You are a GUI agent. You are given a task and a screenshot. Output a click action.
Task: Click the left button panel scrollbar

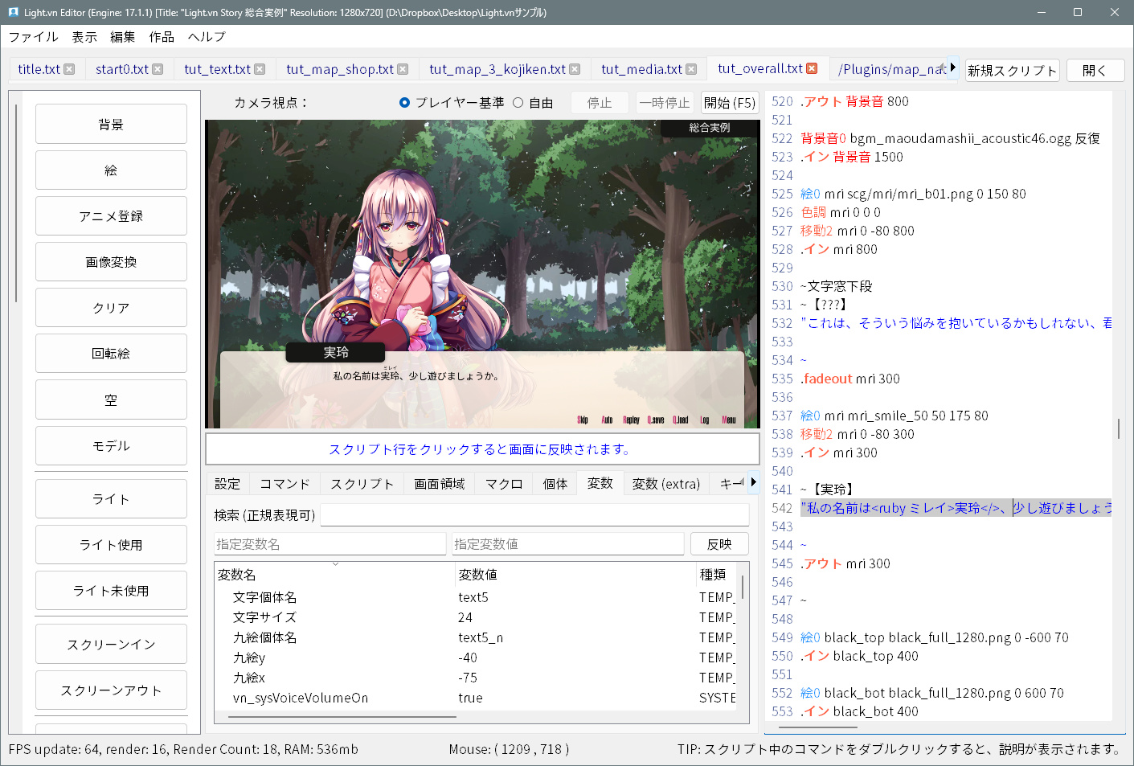point(16,203)
